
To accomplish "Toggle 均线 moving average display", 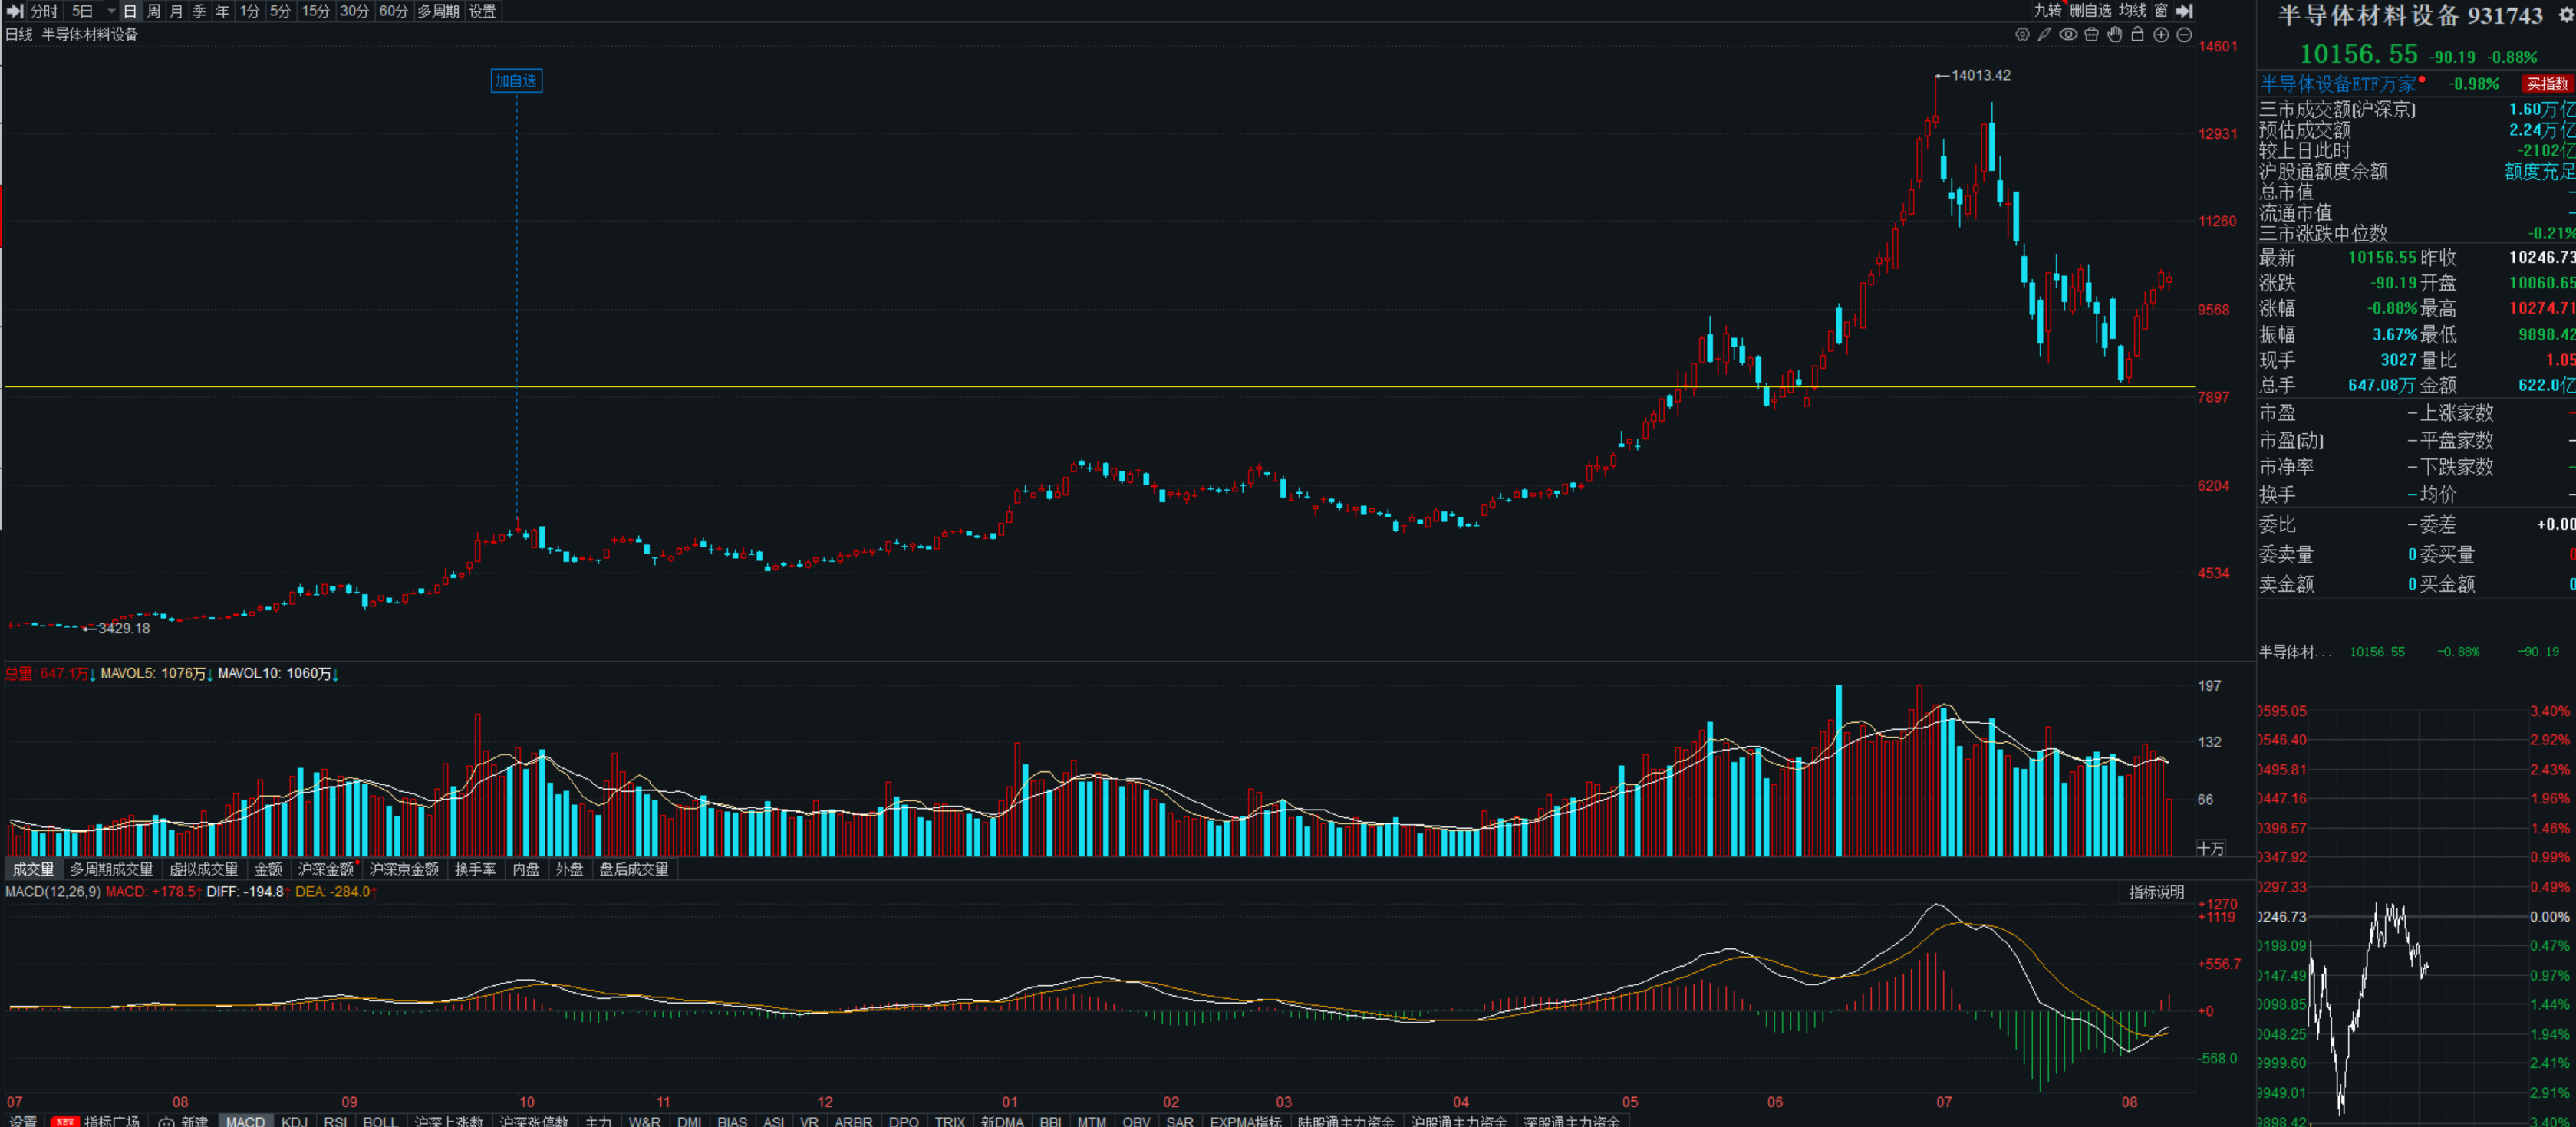I will click(x=2132, y=11).
